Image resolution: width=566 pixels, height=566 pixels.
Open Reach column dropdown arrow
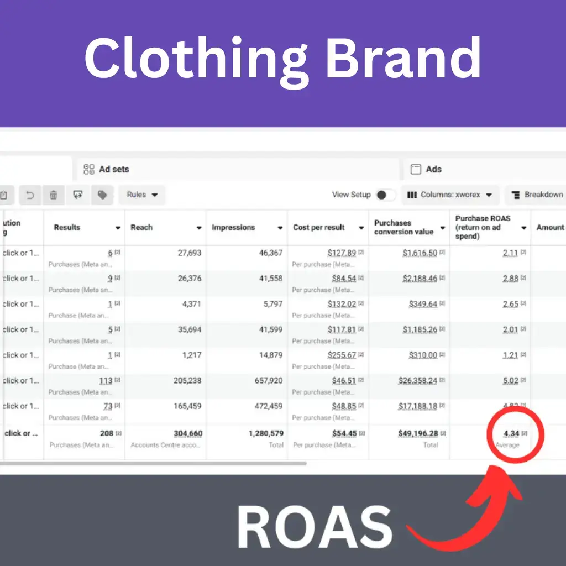coord(199,228)
